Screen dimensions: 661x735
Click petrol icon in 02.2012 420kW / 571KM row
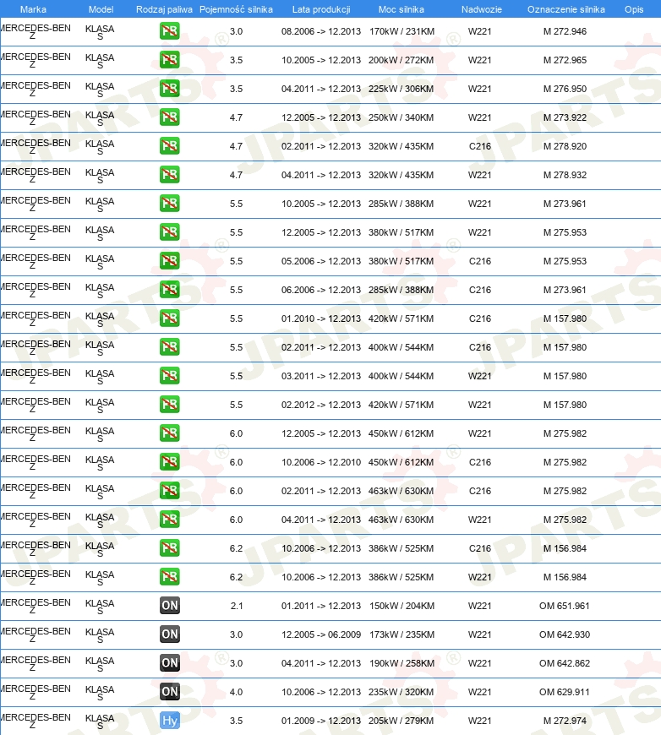pos(169,405)
